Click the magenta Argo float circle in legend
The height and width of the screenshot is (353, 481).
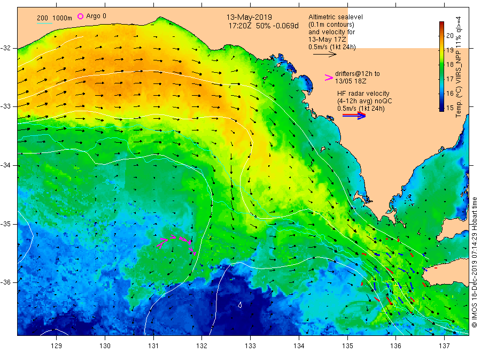click(80, 16)
